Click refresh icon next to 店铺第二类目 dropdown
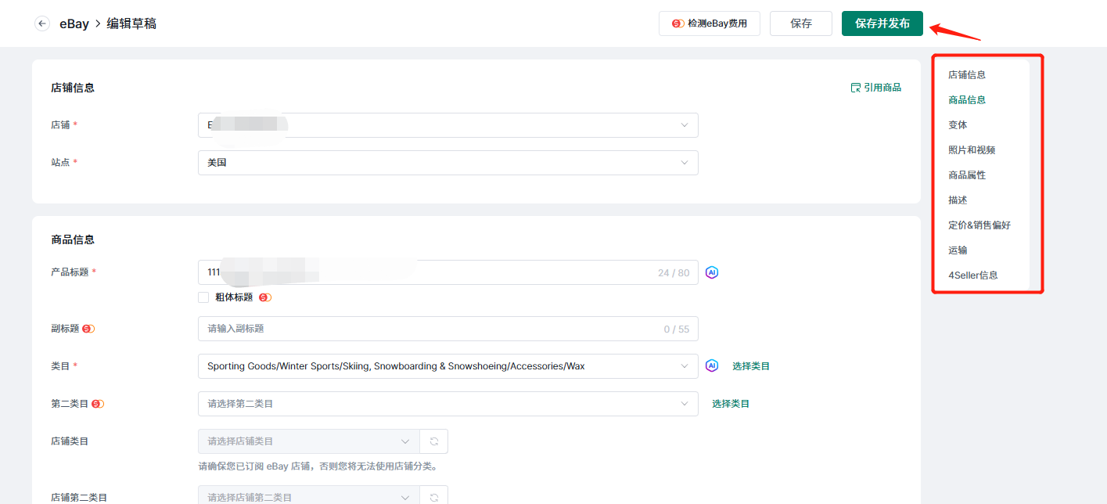The width and height of the screenshot is (1107, 504). click(x=434, y=496)
